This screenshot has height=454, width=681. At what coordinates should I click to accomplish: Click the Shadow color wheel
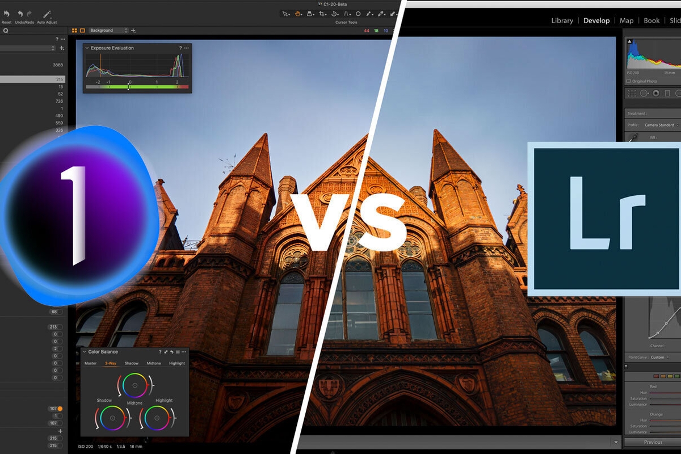tap(112, 418)
